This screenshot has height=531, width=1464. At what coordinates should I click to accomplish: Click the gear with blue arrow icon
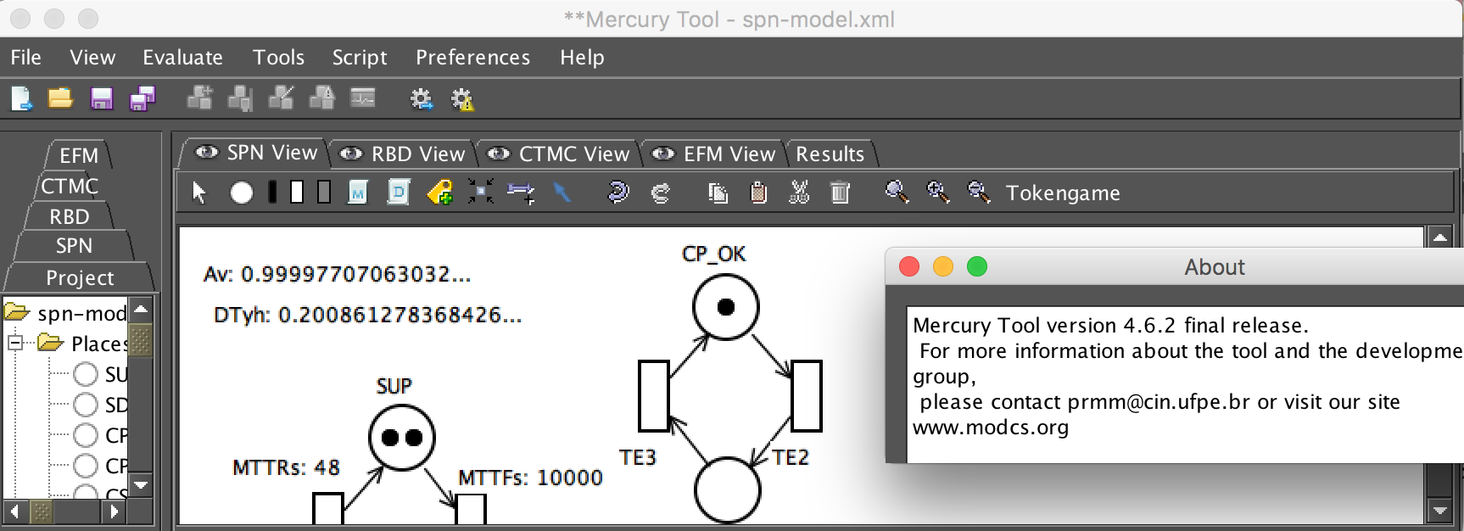coord(422,99)
